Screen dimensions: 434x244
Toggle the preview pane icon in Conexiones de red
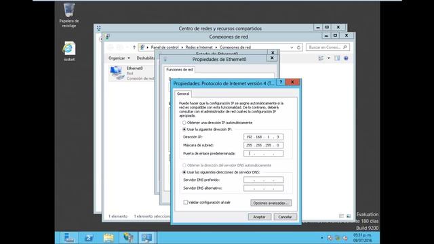[337, 58]
